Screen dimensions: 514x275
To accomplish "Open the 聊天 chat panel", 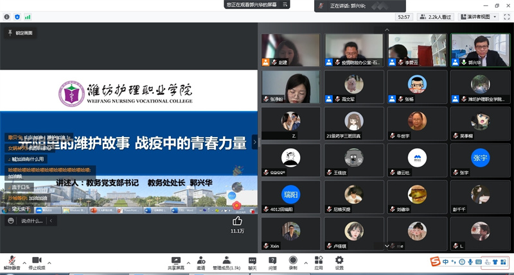I will [x=253, y=263].
